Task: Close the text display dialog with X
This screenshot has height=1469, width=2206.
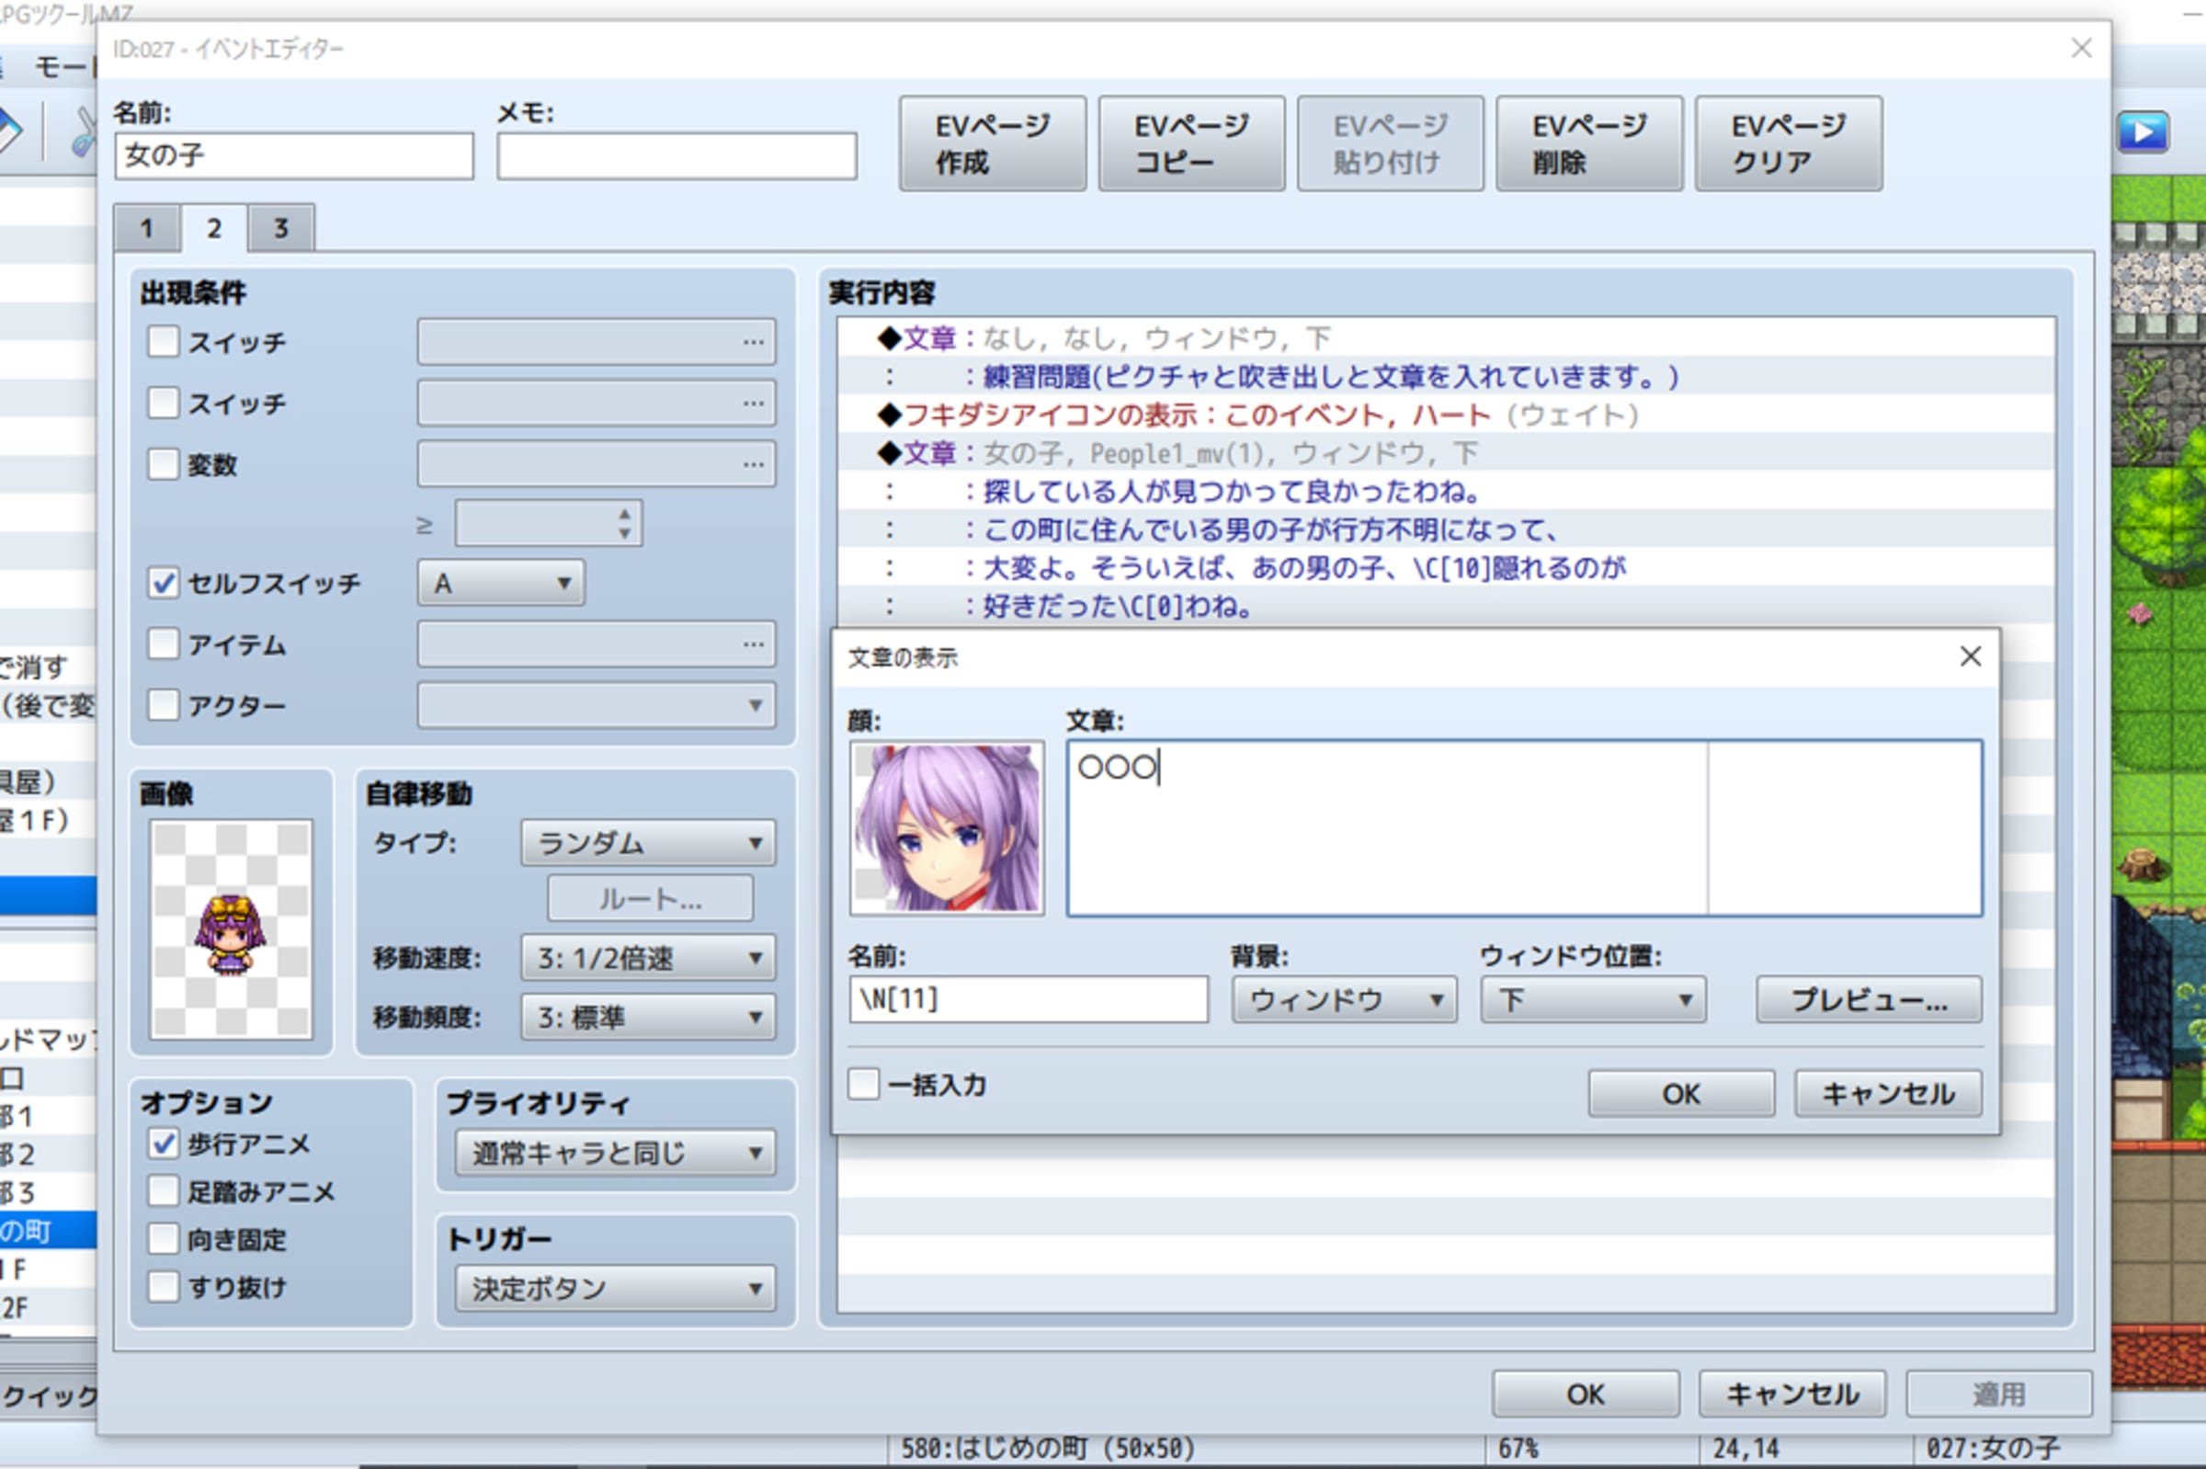Action: coord(1970,656)
